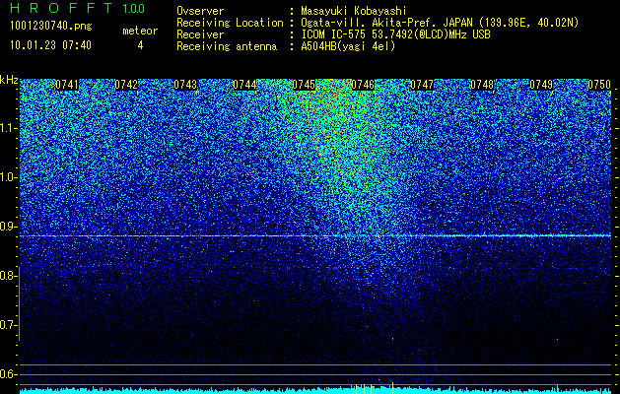Click the meteor count label

(140, 31)
